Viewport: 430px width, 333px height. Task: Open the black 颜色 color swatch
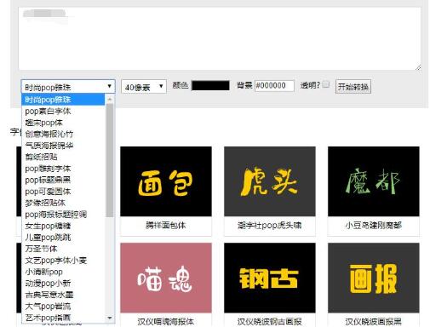point(210,85)
